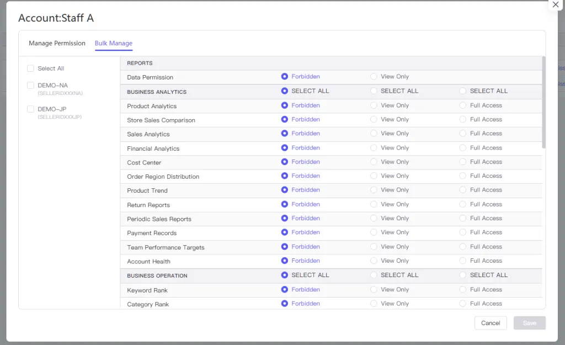Tick the DEMO-NA store checkbox
The image size is (565, 345).
[x=31, y=86]
